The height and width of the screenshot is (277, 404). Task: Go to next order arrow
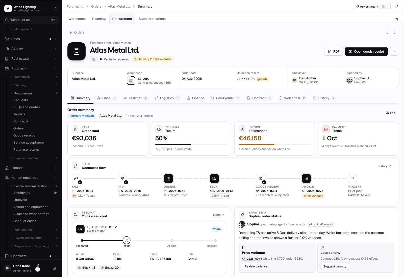(x=395, y=32)
